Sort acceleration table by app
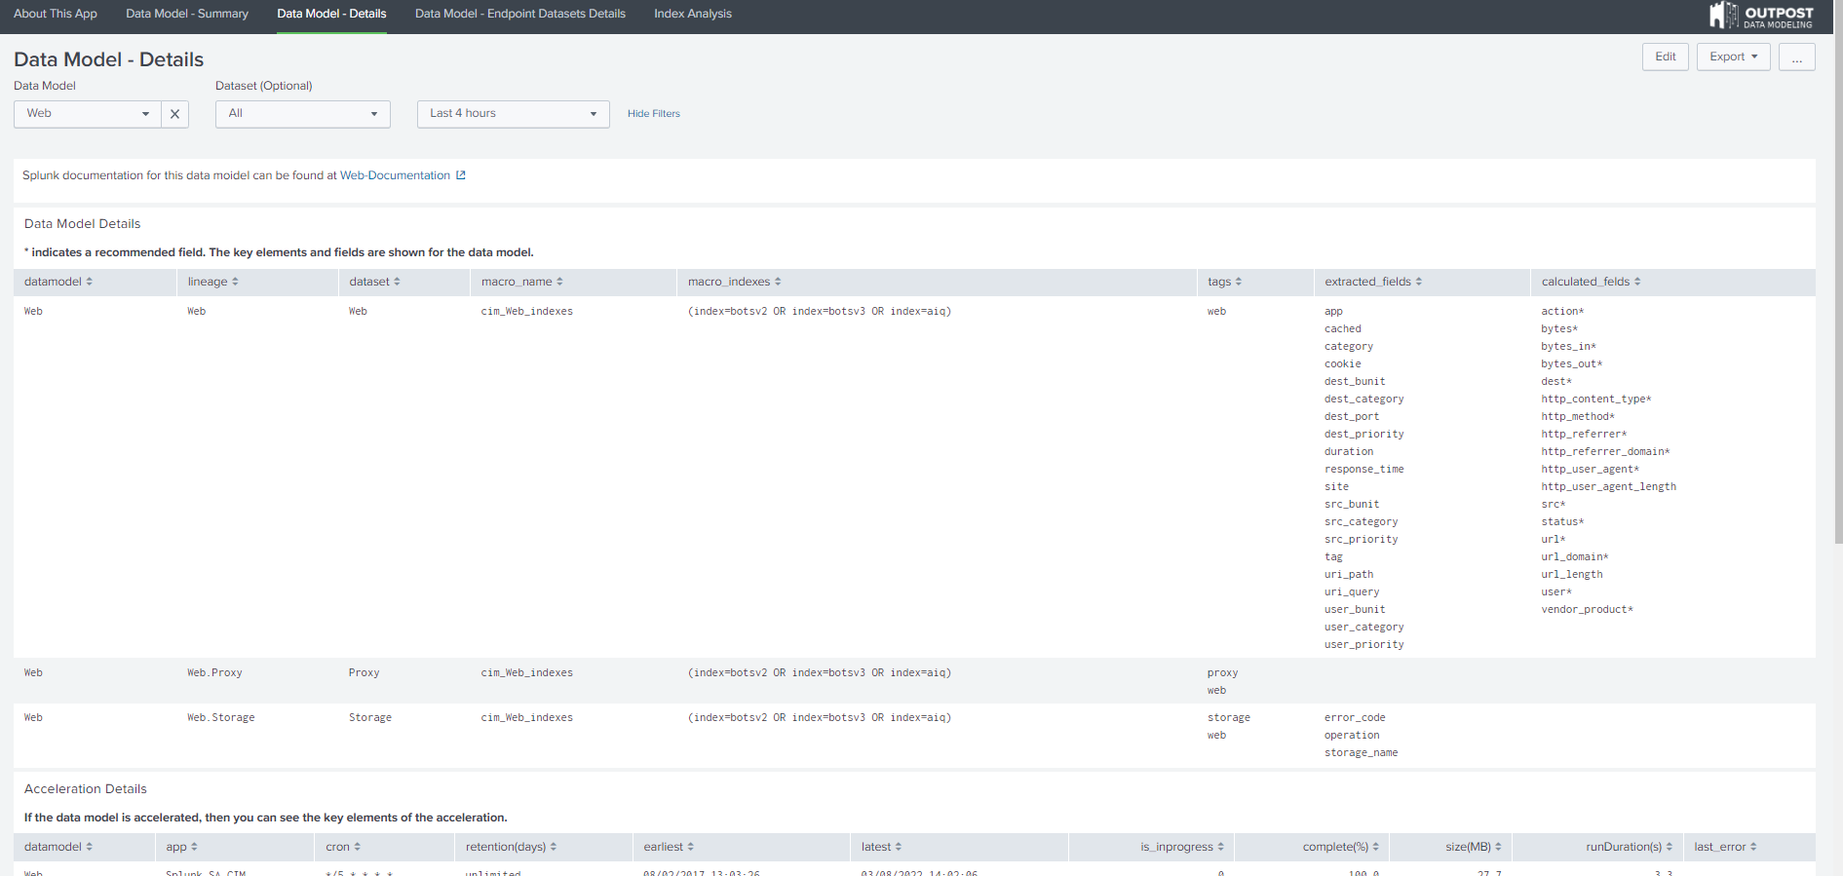This screenshot has width=1843, height=876. coord(181,847)
